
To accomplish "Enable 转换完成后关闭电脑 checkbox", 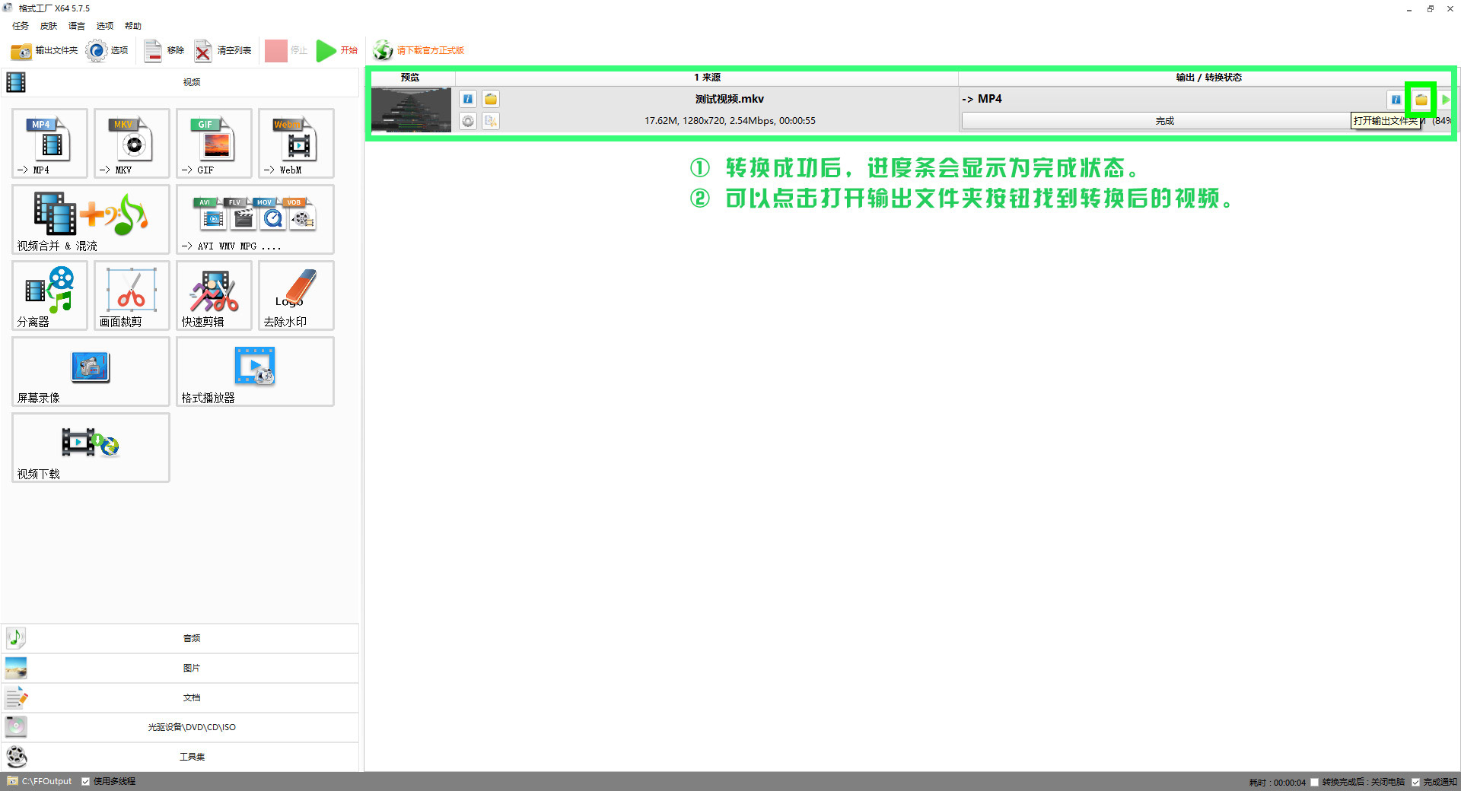I will [x=1314, y=782].
